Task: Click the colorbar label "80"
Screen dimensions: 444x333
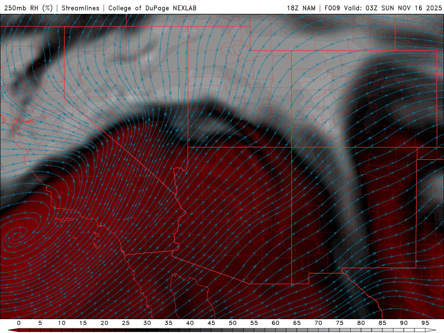Action: pos(361,323)
